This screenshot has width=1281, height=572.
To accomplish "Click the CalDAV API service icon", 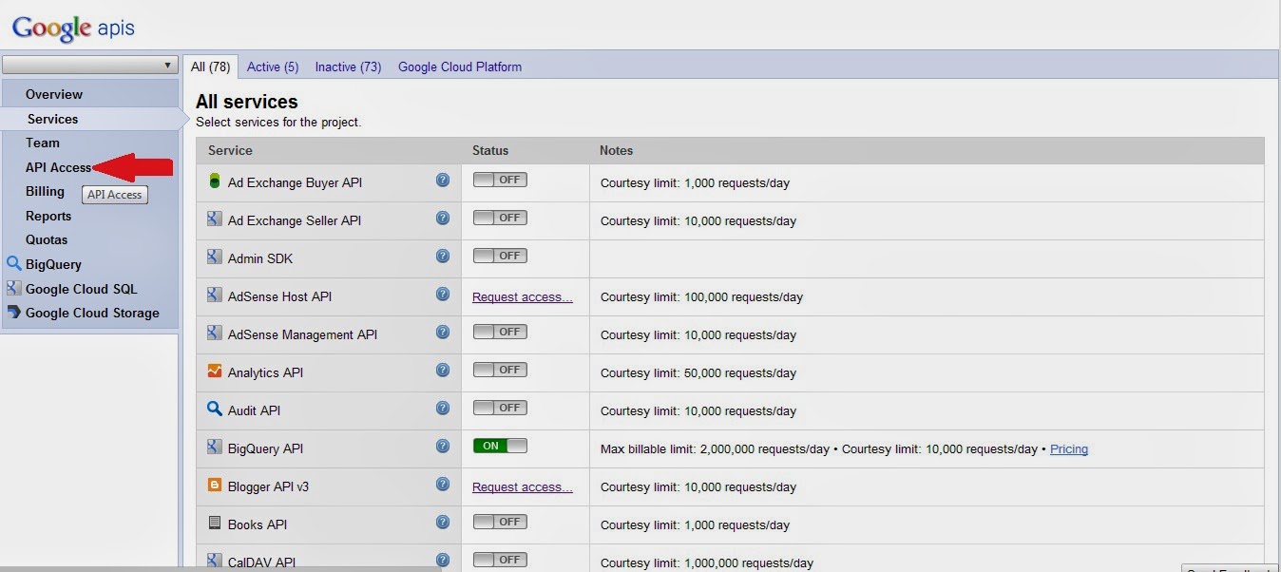I will (x=215, y=561).
